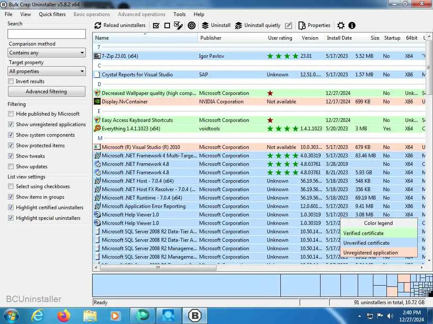Screen dimensions: 433x324
Task: Click the Invert selection toolbar icon
Action: pyautogui.click(x=178, y=26)
